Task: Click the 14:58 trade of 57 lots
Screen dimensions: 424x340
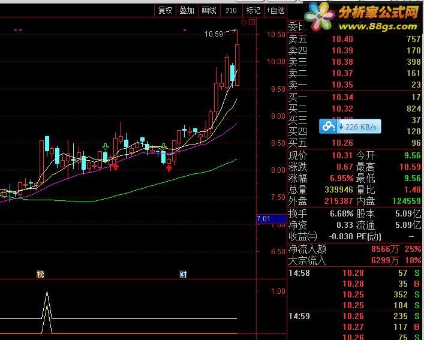Action: tap(354, 273)
